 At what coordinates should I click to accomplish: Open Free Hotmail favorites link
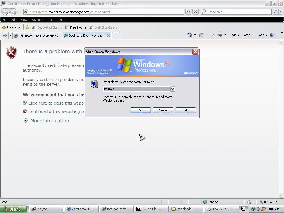[x=76, y=27]
